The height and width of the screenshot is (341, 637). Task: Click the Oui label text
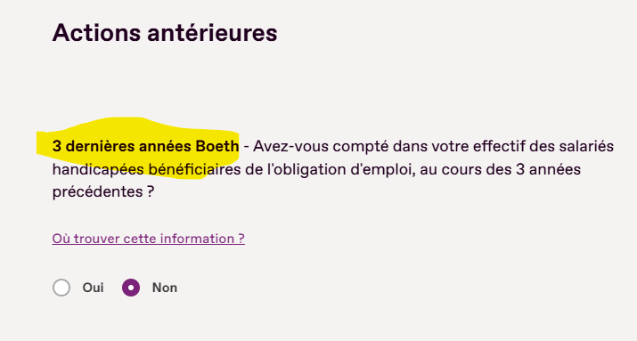coord(93,288)
